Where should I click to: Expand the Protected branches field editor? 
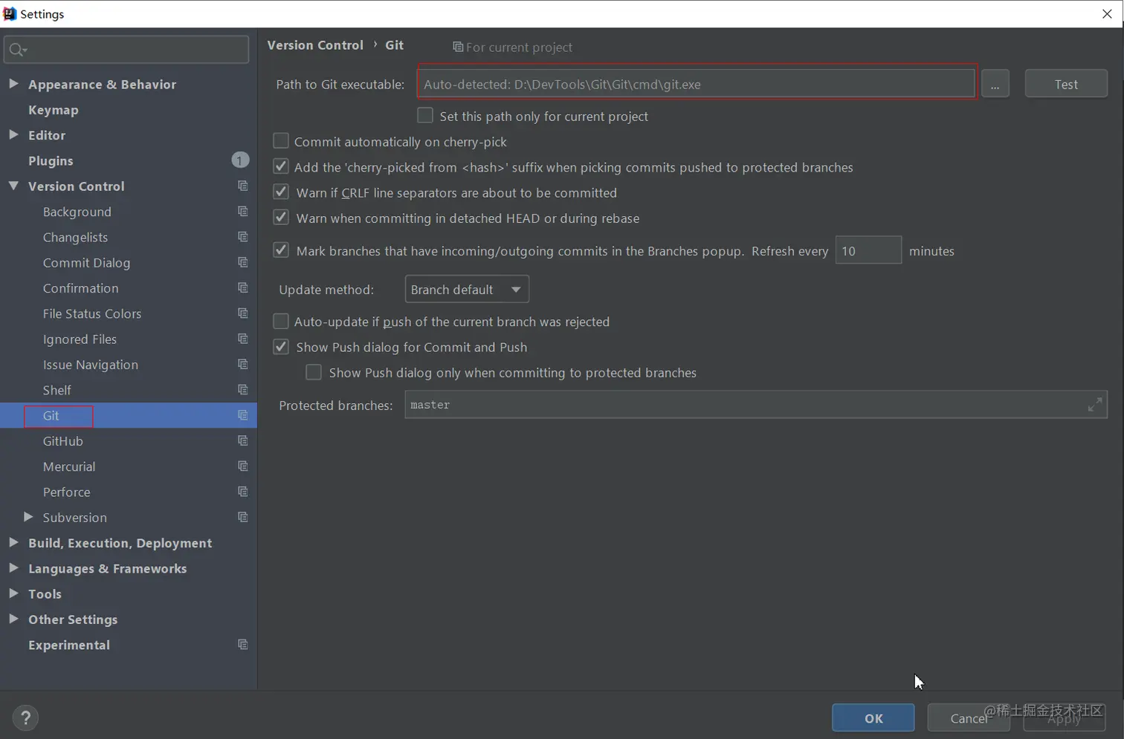(1095, 405)
